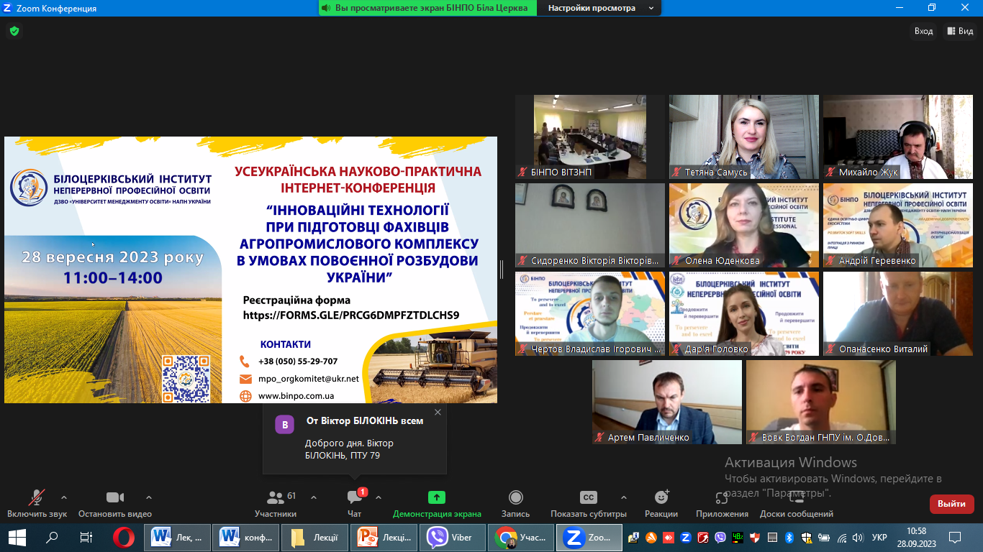This screenshot has height=552, width=983.
Task: Open the Participants panel
Action: [276, 497]
